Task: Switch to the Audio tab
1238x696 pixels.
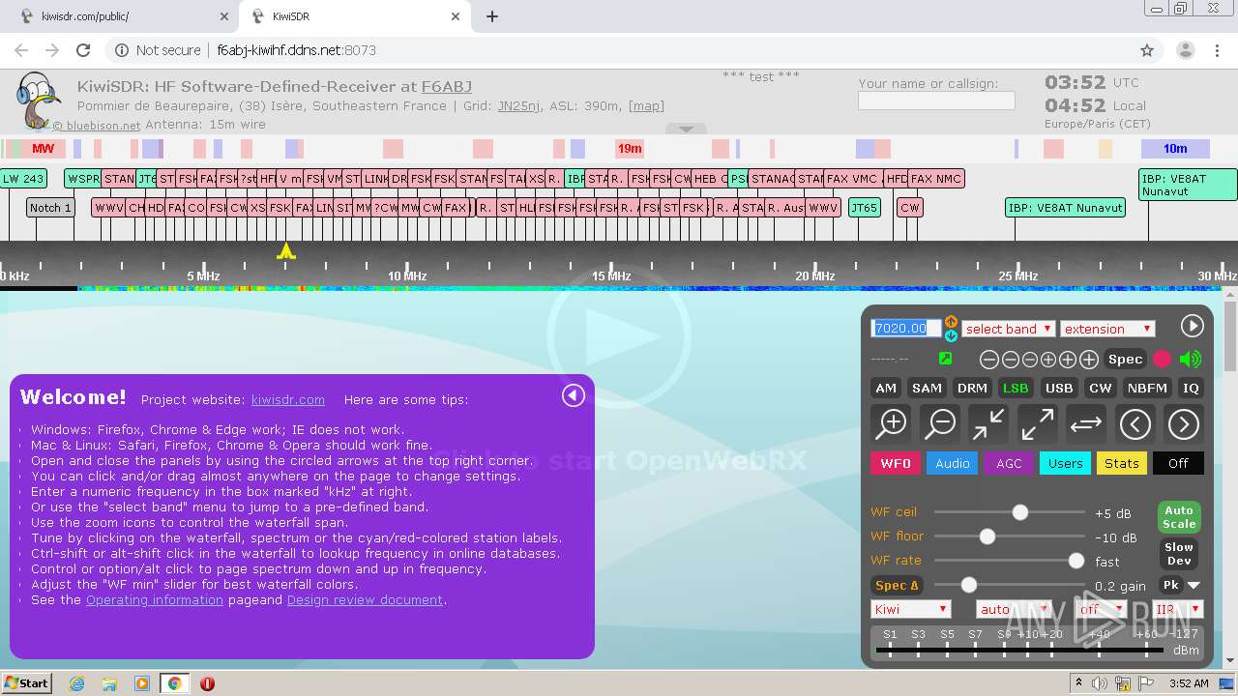Action: click(952, 463)
